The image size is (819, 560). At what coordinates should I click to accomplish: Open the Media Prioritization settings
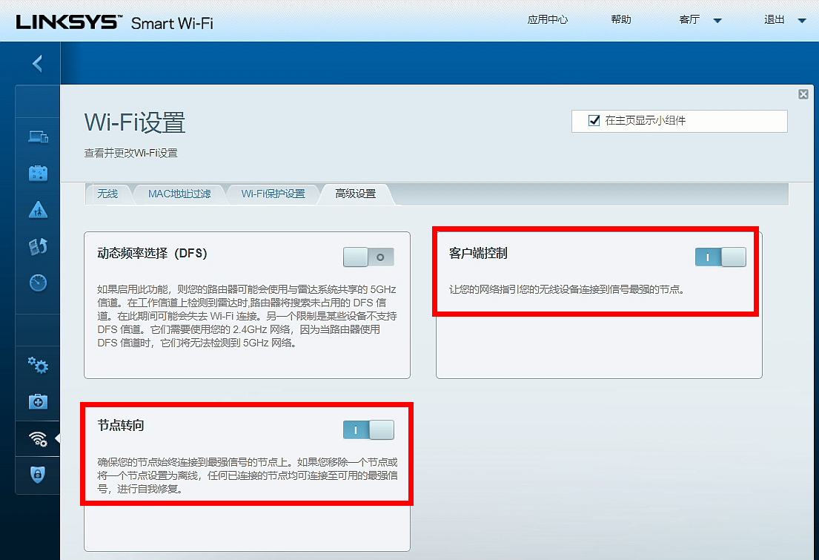click(x=38, y=246)
